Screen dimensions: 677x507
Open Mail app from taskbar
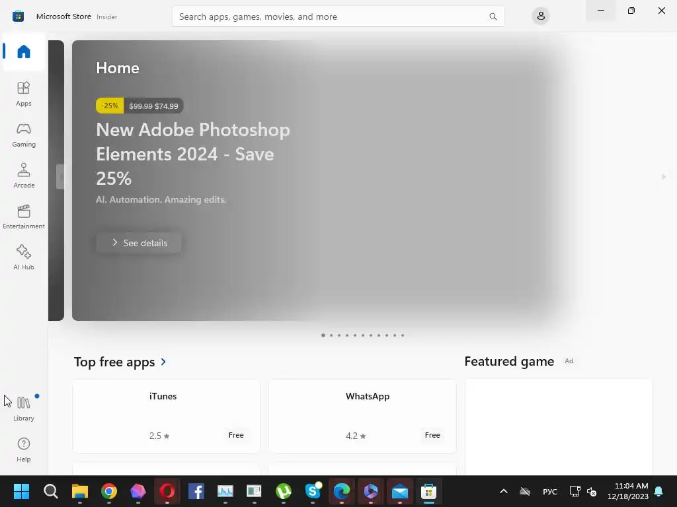(x=400, y=491)
